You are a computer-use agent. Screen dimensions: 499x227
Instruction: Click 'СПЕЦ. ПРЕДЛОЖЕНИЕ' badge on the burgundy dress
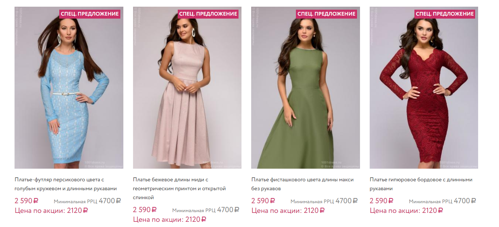[445, 14]
